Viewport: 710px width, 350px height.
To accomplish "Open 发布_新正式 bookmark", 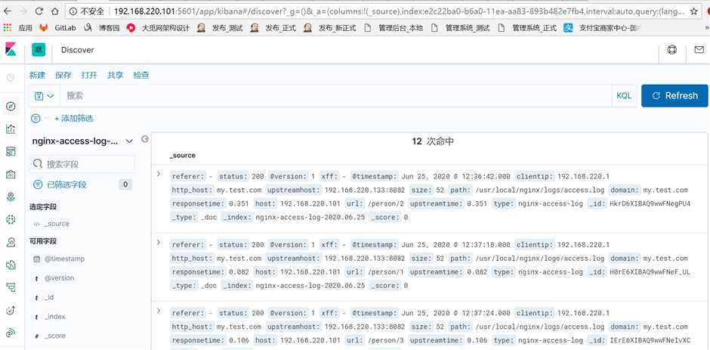I will pos(329,28).
